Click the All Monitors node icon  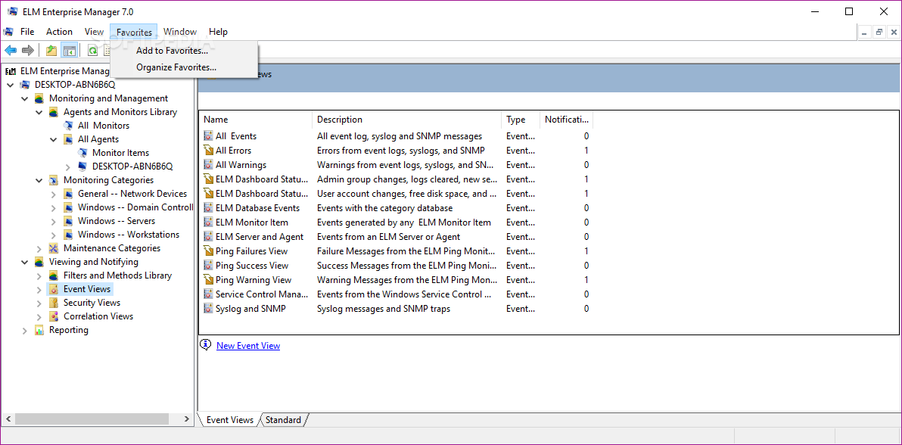point(68,126)
